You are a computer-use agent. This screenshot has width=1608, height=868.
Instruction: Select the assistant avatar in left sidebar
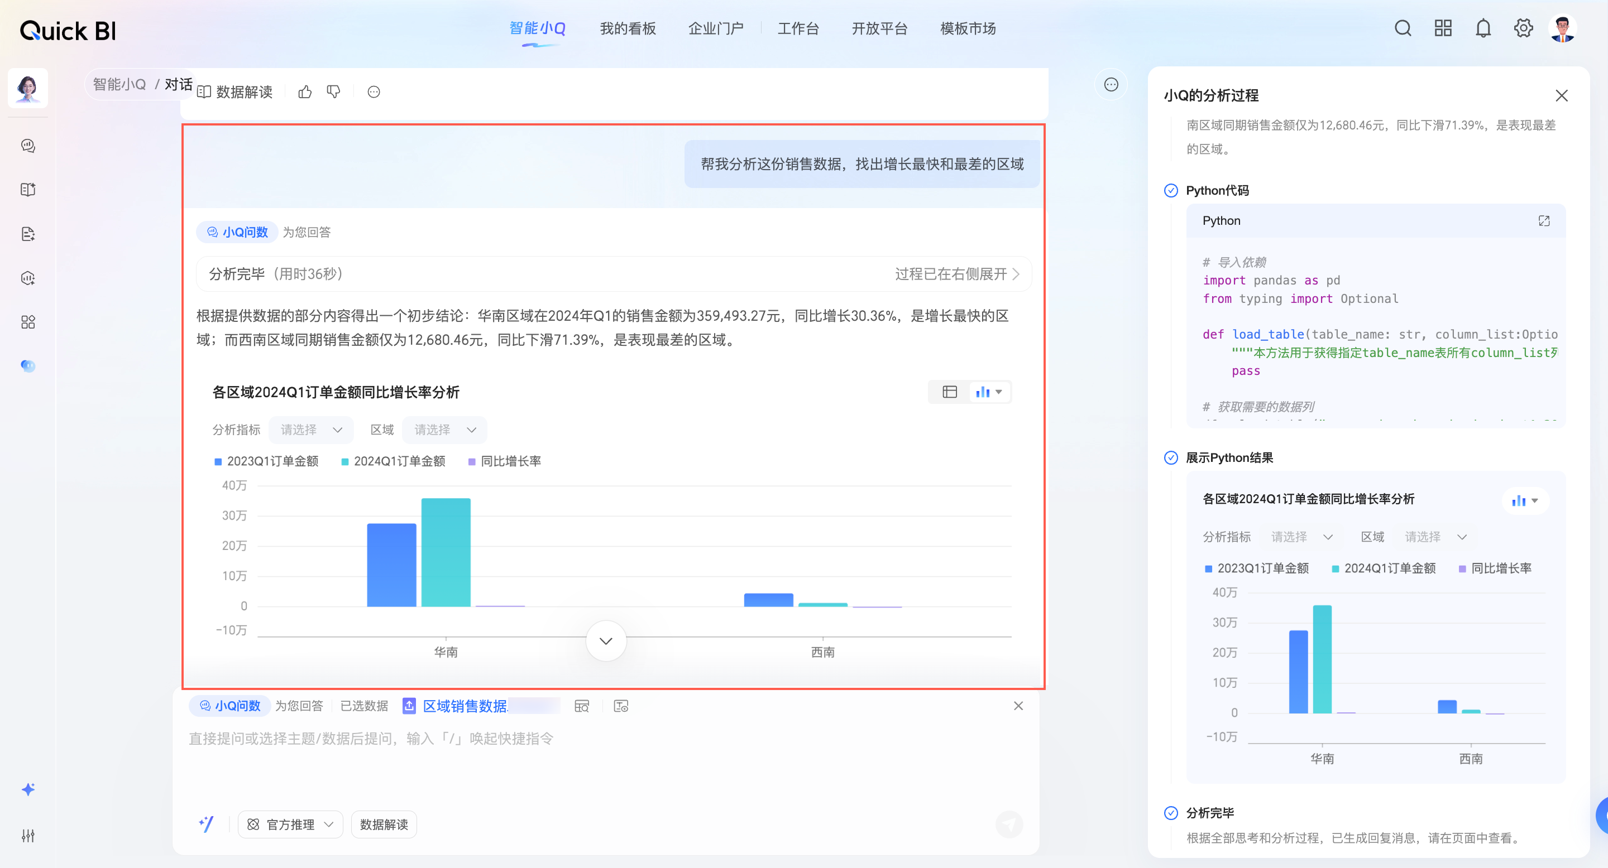(27, 88)
